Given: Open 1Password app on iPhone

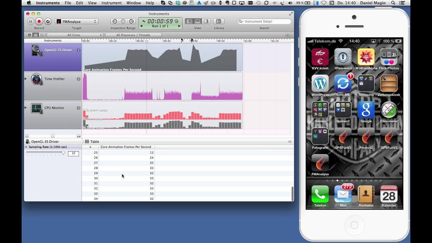Looking at the screenshot, I should [x=343, y=57].
